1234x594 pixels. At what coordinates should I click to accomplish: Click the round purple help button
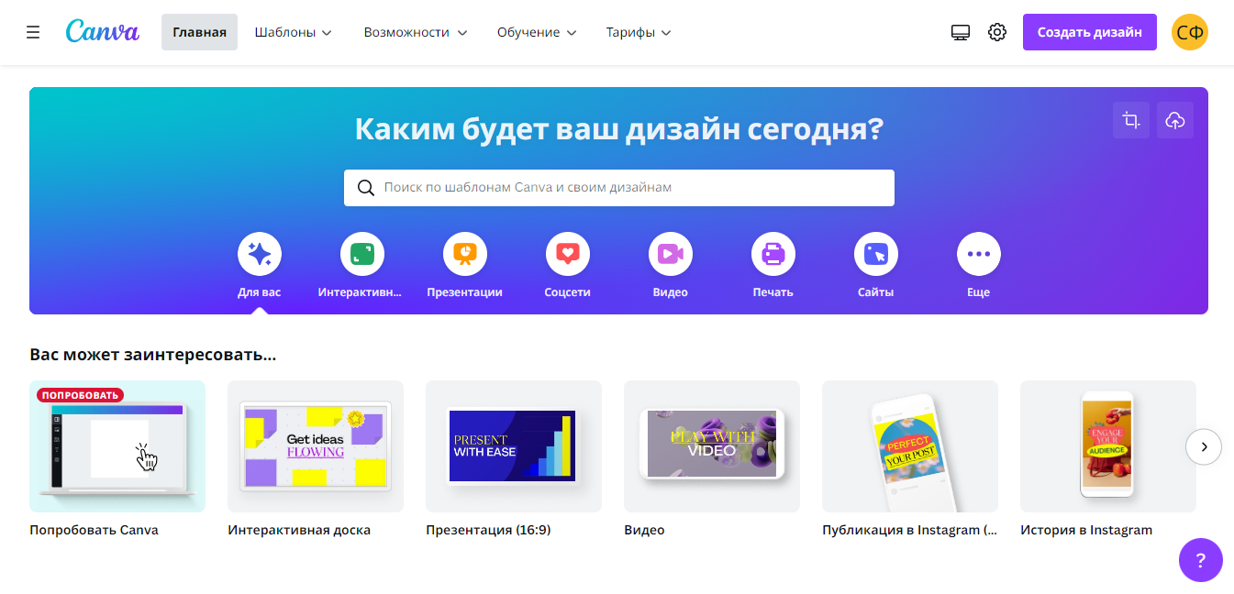coord(1201,560)
